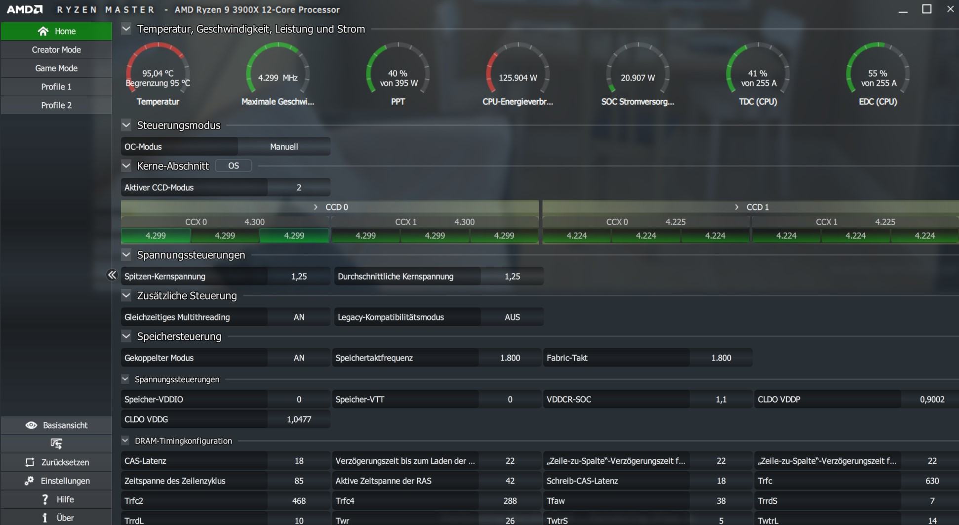Collapse the sidebar with the double-arrow icon

112,275
